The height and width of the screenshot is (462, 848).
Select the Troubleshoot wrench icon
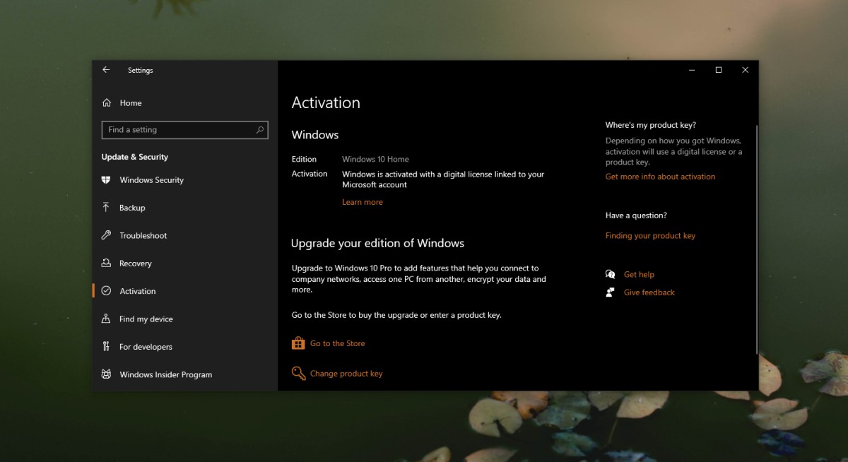[106, 235]
